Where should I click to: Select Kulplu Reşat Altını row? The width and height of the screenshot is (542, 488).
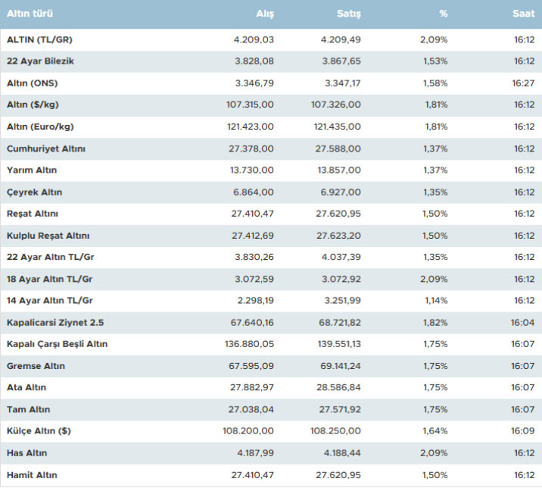pos(47,236)
